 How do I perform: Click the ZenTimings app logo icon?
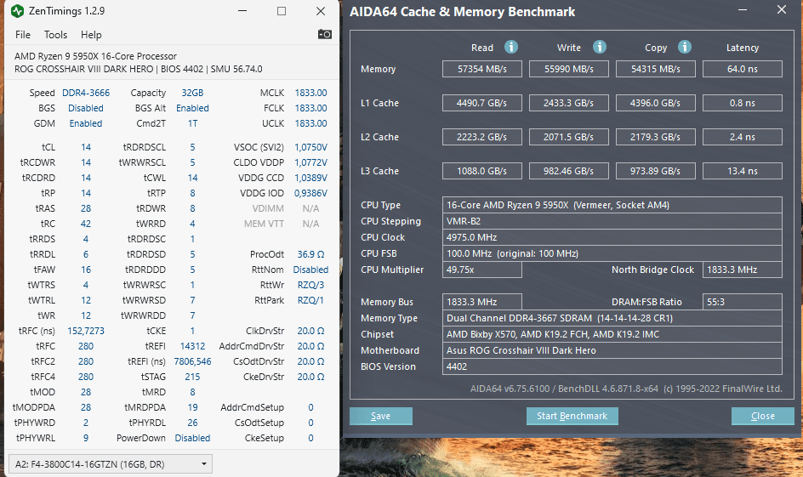[x=17, y=11]
